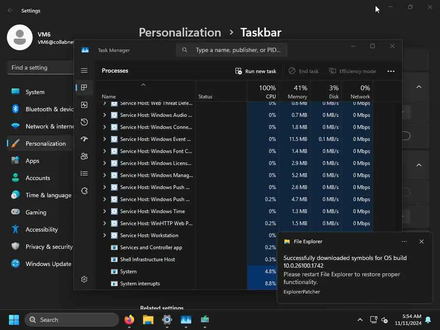Screen dimensions: 440x330
Task: Show hidden system tray icons
Action: pos(360,320)
